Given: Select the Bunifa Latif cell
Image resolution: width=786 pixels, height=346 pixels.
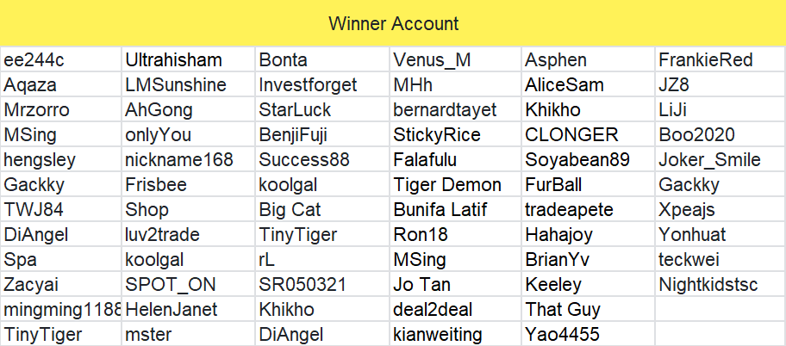Looking at the screenshot, I should pyautogui.click(x=456, y=209).
